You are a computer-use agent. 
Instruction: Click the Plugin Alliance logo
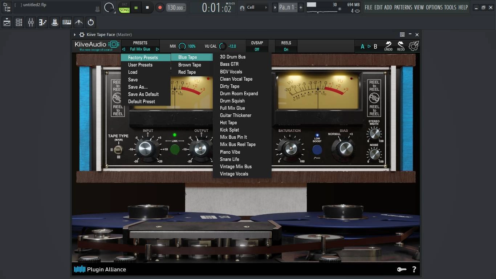tap(100, 269)
